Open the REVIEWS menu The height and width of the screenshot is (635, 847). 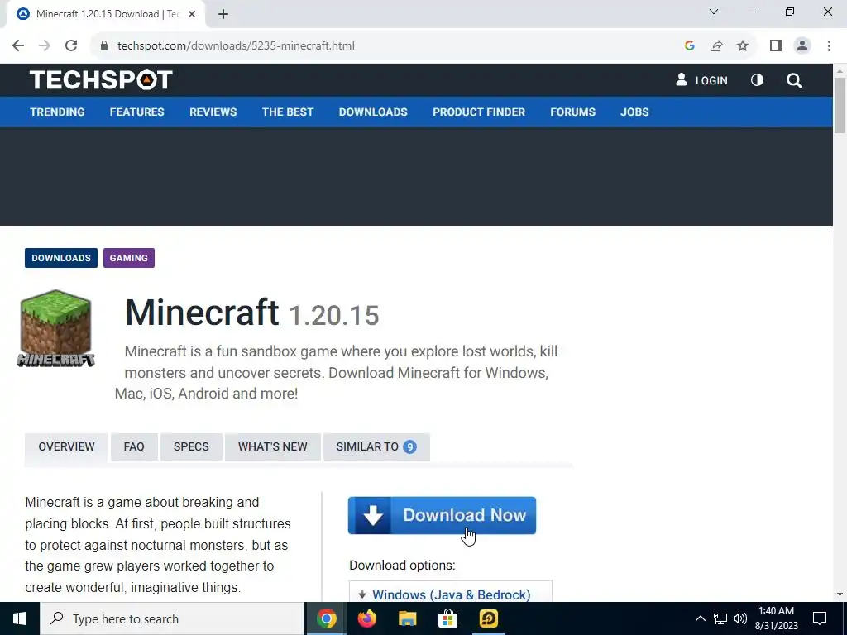[x=213, y=112]
